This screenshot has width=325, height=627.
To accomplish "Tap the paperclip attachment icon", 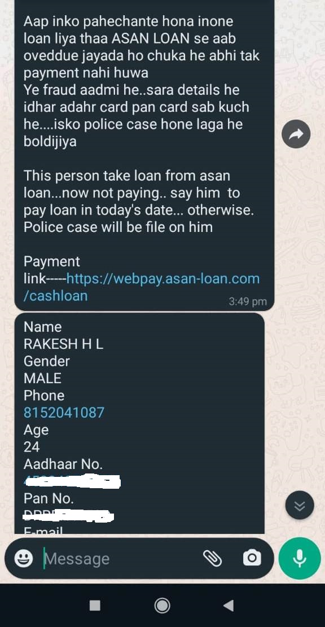I will 212,558.
